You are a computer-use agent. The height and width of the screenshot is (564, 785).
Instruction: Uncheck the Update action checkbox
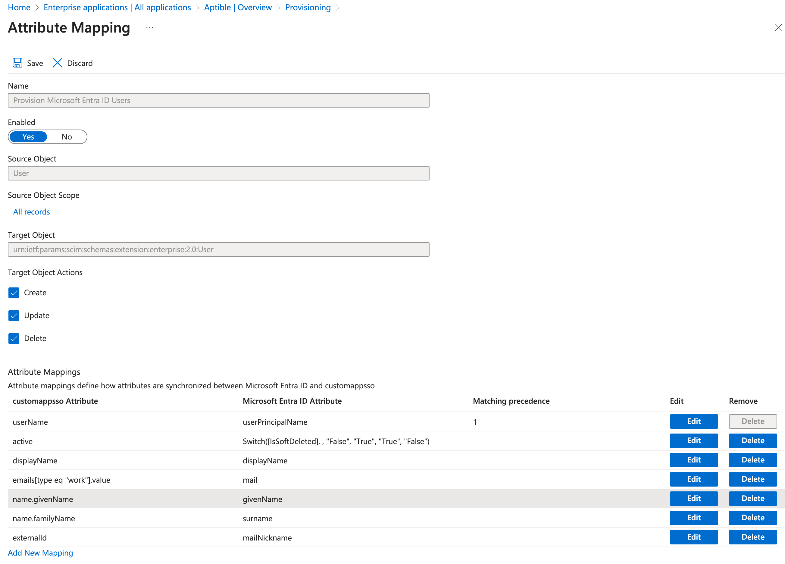click(14, 315)
